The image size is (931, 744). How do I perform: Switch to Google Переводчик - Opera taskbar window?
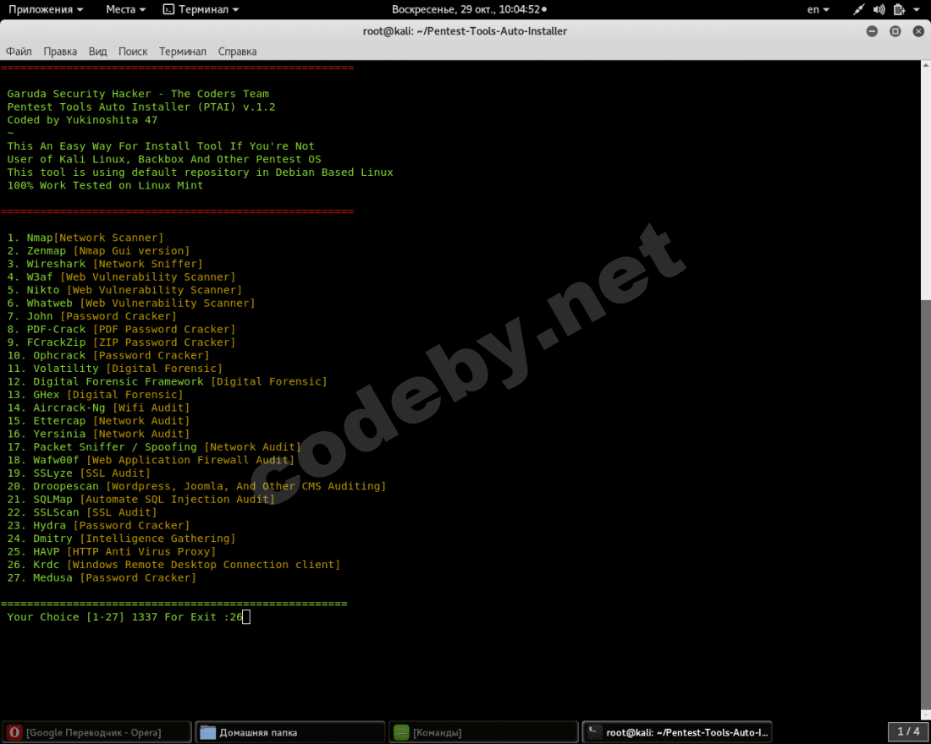pos(96,732)
